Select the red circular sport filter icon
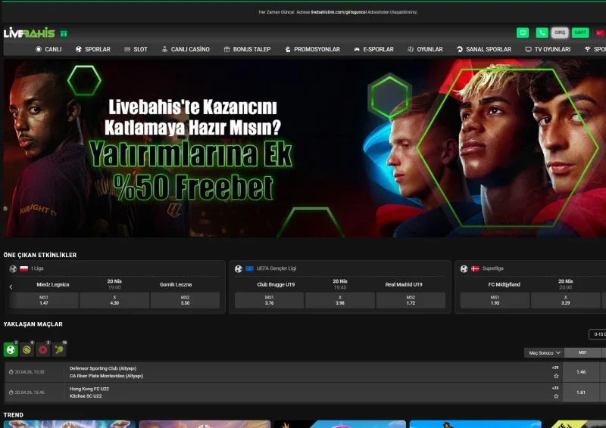 (43, 349)
